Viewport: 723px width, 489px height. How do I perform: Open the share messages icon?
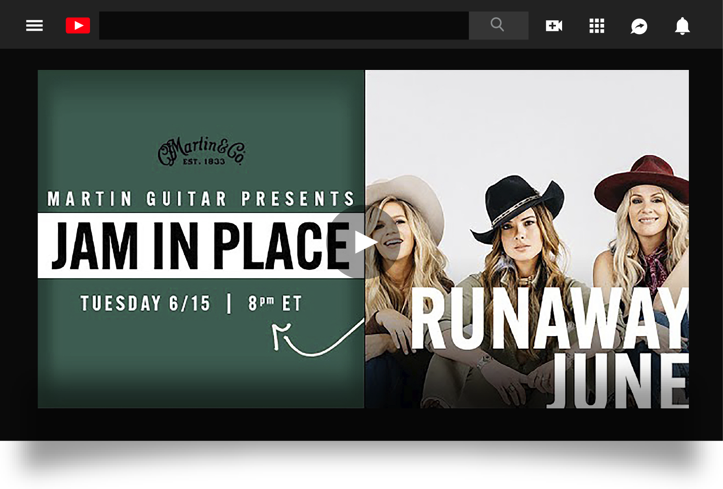639,26
